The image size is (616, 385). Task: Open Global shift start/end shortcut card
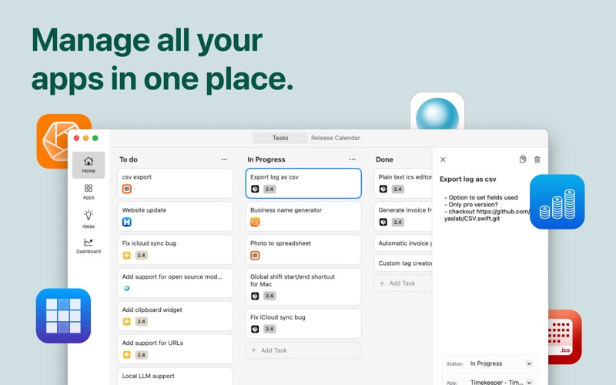tap(303, 286)
